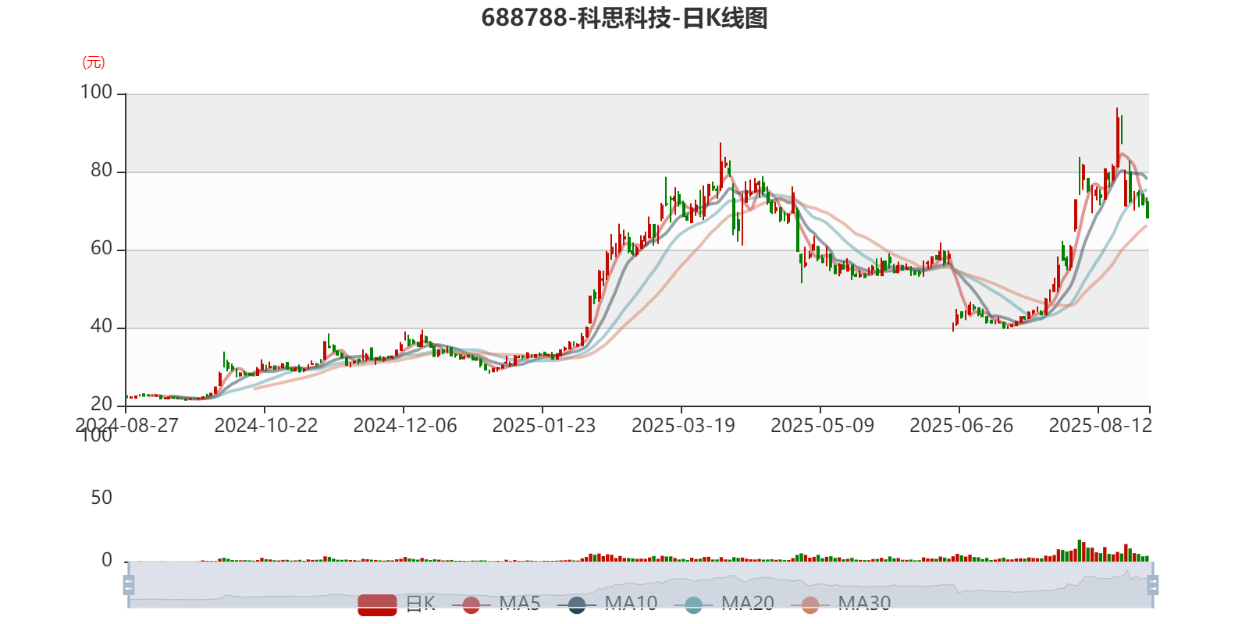
Task: Click the 2024-08-27 date axis label
Action: (126, 426)
